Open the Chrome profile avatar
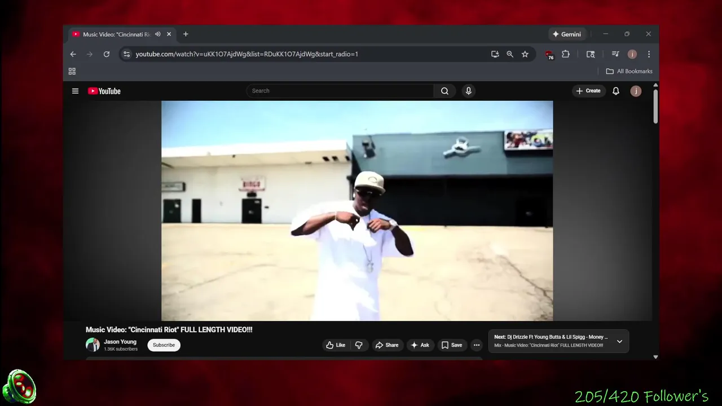Screen dimensions: 722x406 coord(632,54)
